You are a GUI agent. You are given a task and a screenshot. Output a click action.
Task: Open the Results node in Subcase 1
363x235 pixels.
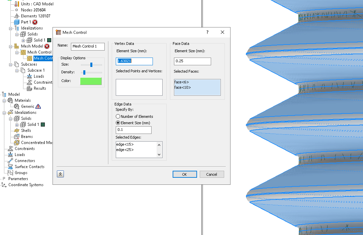point(38,88)
